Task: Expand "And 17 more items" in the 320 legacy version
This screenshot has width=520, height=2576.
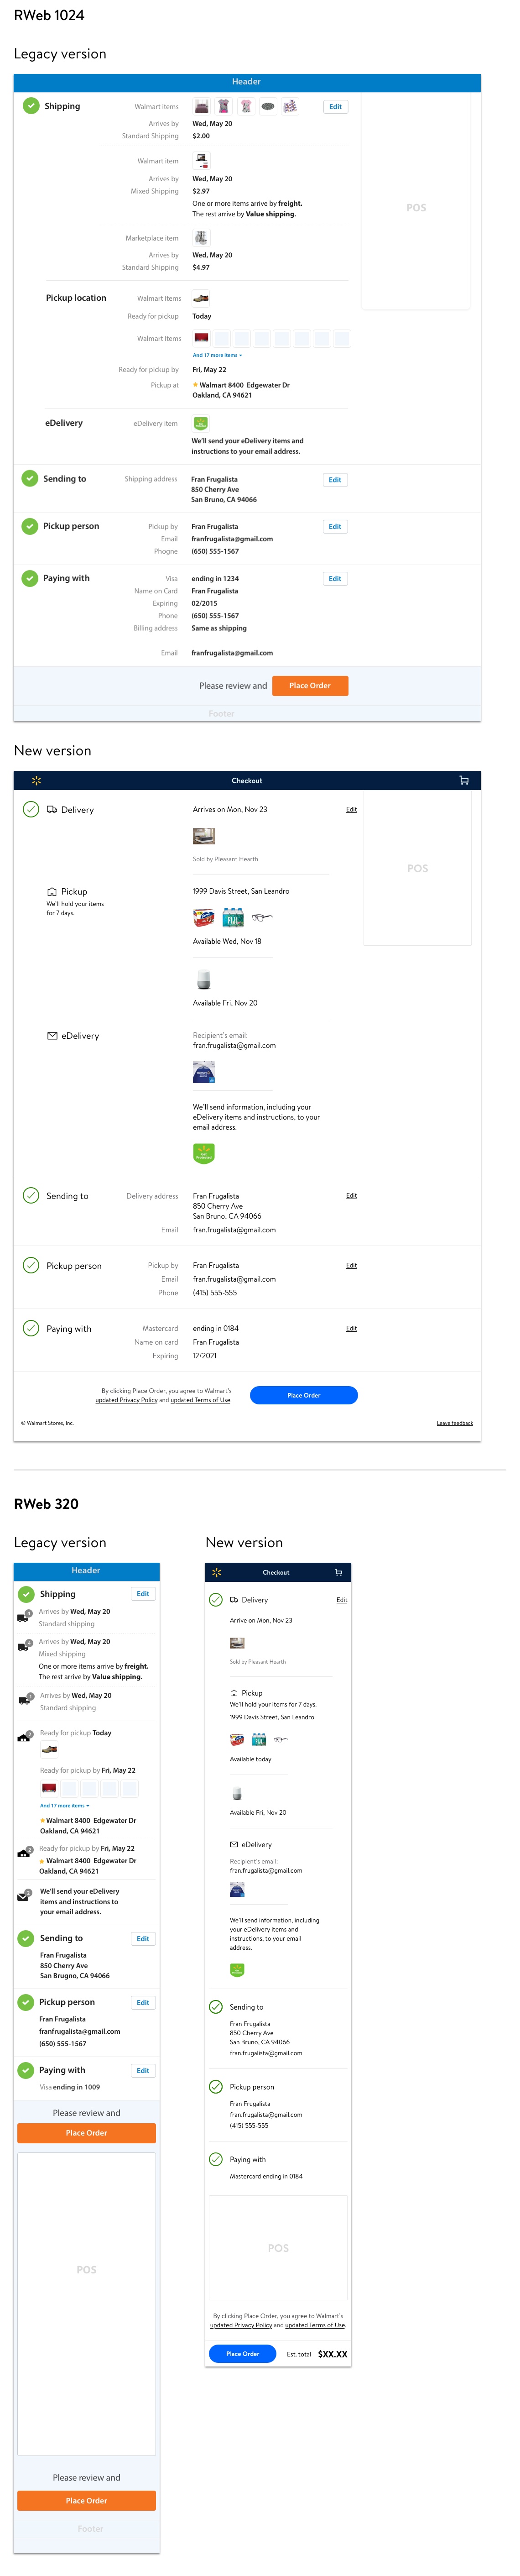Action: click(64, 1805)
